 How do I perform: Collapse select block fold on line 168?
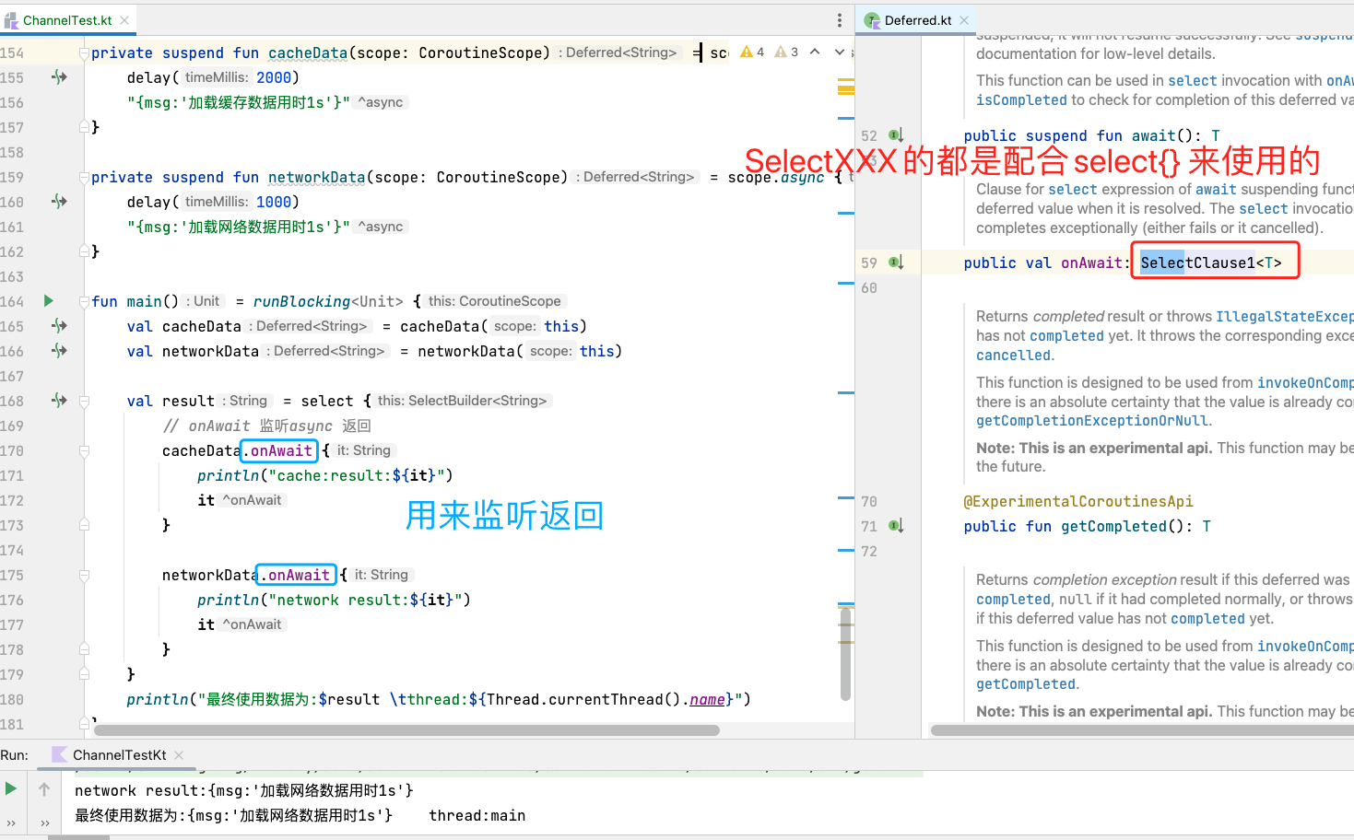(x=84, y=401)
